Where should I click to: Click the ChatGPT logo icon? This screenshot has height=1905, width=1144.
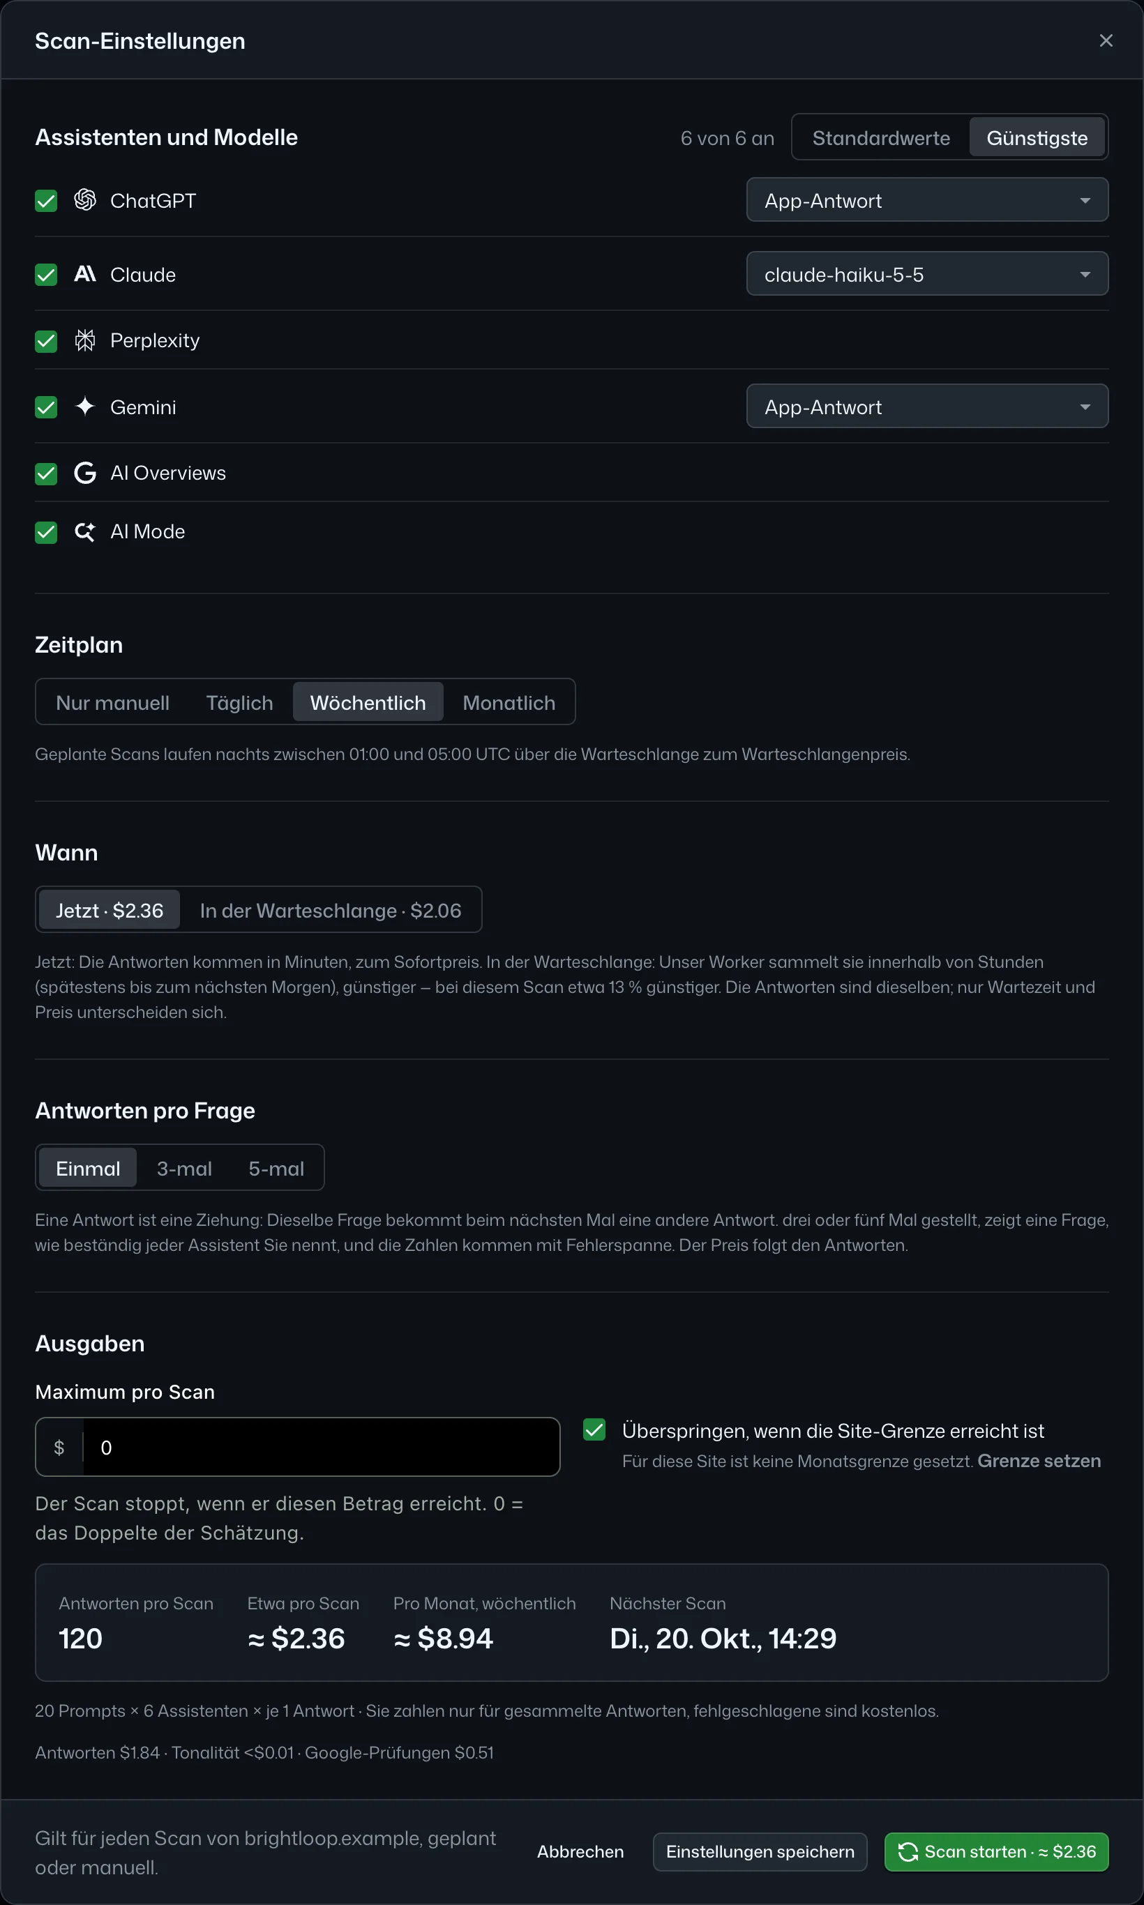click(85, 200)
